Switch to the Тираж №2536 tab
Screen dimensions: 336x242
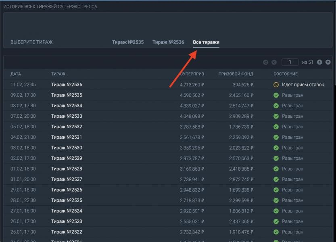pyautogui.click(x=168, y=42)
